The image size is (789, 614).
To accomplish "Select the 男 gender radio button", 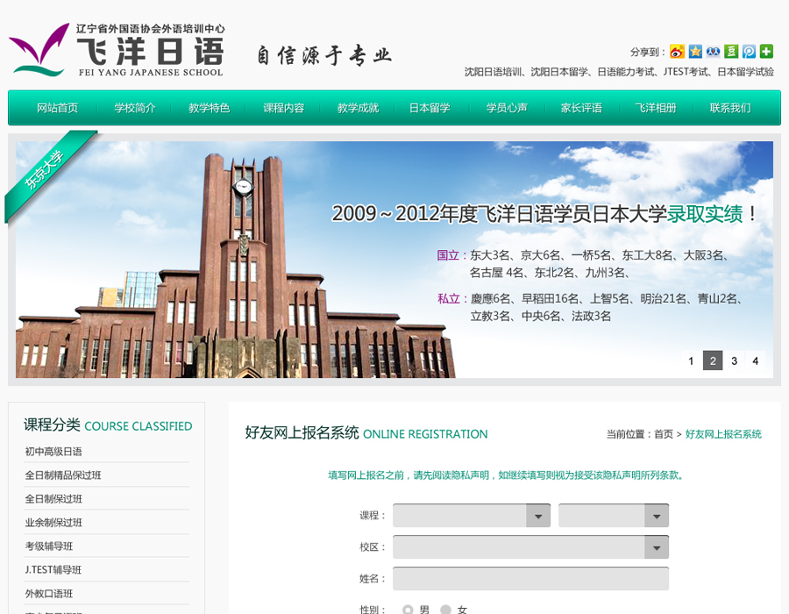I will pyautogui.click(x=408, y=610).
